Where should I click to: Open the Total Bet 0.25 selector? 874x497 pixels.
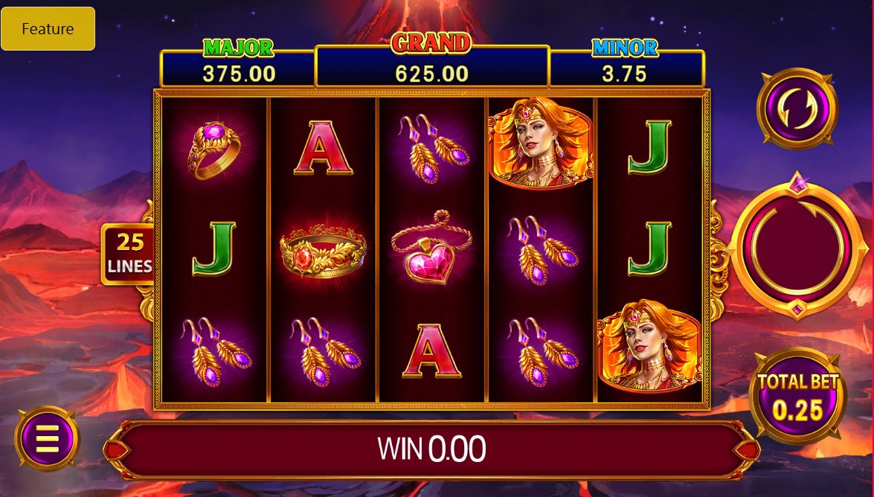click(798, 397)
